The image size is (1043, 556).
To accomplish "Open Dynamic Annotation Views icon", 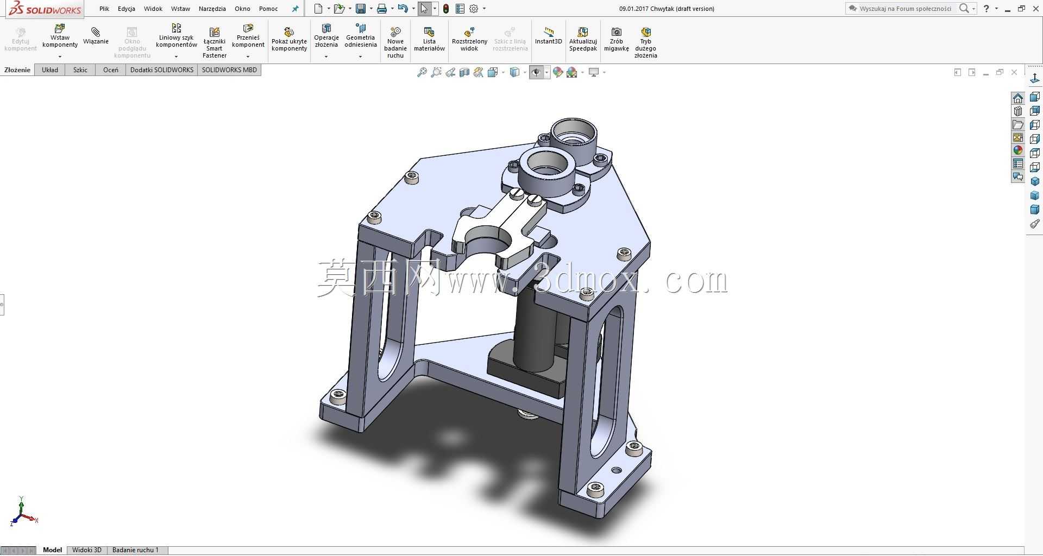I will click(x=479, y=72).
